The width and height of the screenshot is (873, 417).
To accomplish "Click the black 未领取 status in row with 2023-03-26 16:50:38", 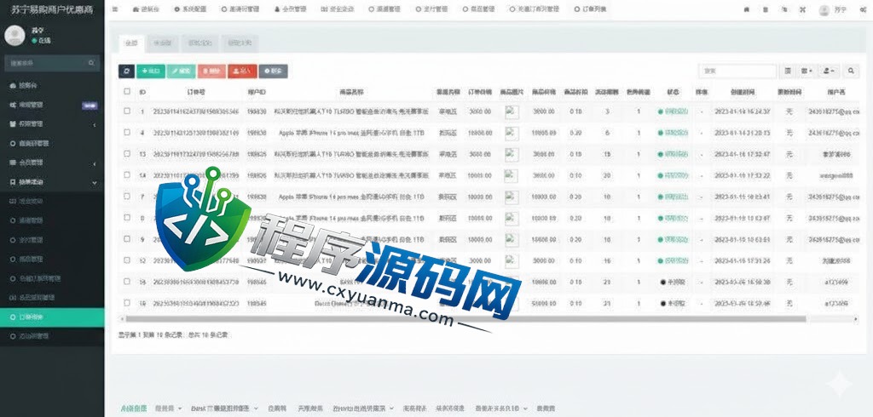I will tap(673, 283).
